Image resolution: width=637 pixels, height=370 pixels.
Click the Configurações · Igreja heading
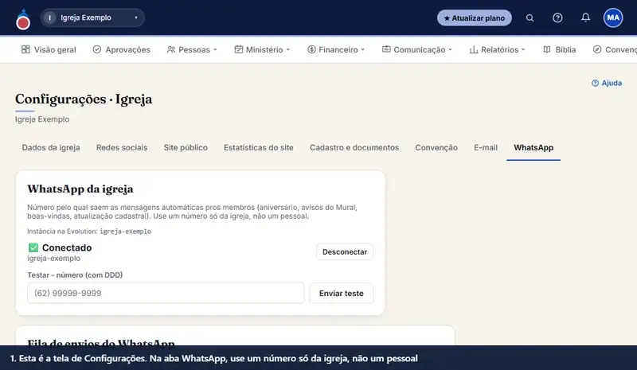84,99
